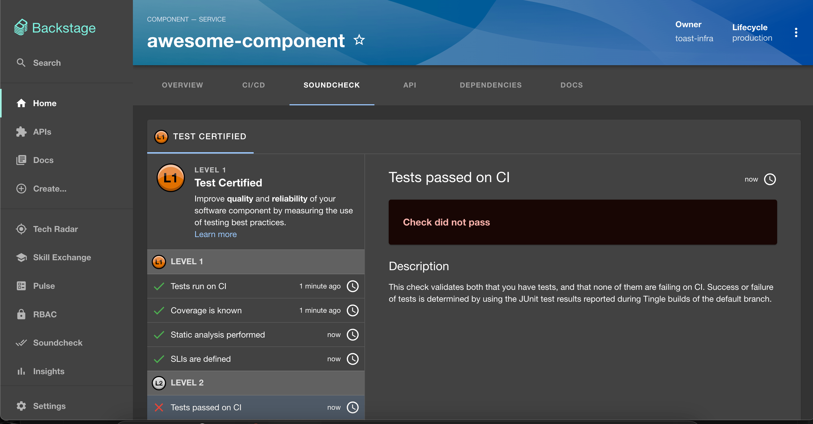Screen dimensions: 813x424
Task: Click the RBAC sidebar icon
Action: coord(20,314)
